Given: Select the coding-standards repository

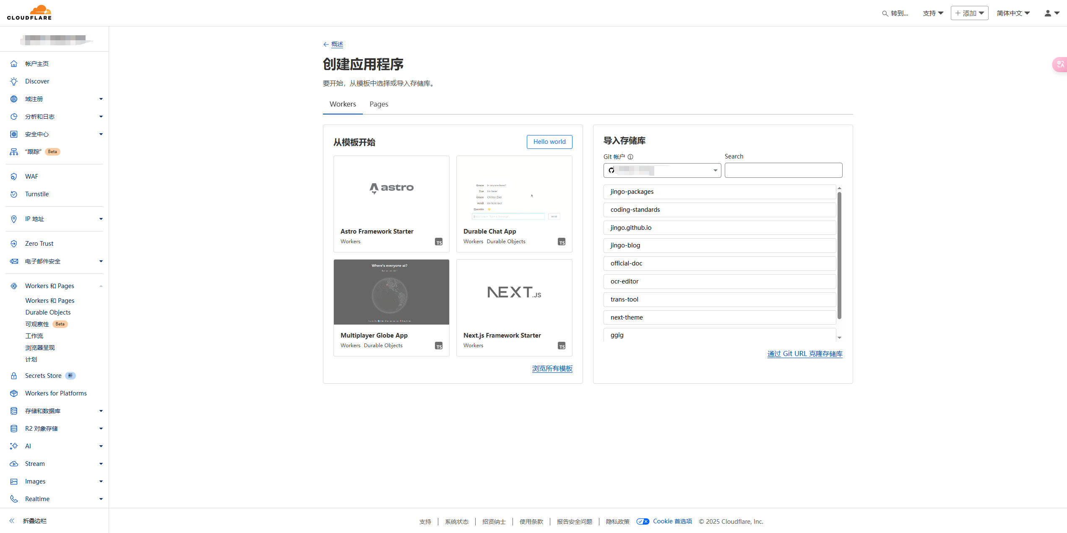Looking at the screenshot, I should (x=720, y=210).
